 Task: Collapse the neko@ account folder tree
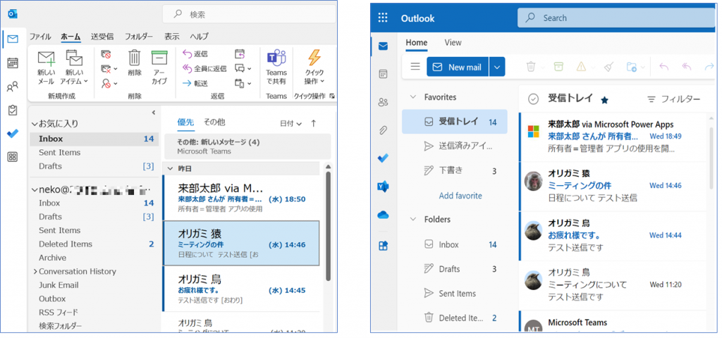(x=34, y=189)
